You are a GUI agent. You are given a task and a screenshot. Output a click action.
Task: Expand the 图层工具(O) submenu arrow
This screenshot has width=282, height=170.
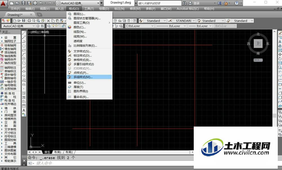pyautogui.click(x=109, y=23)
